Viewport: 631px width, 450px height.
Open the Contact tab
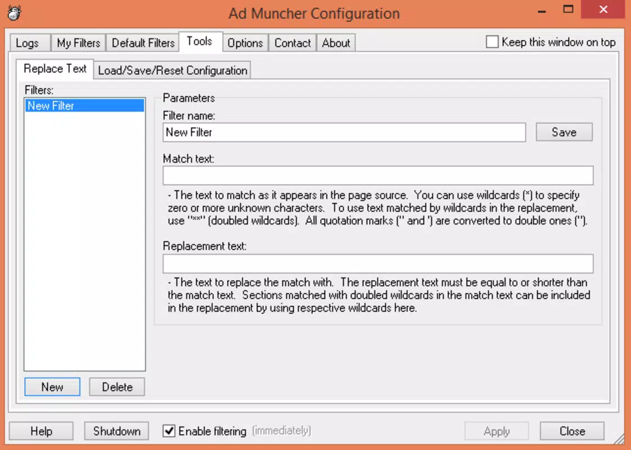coord(292,43)
